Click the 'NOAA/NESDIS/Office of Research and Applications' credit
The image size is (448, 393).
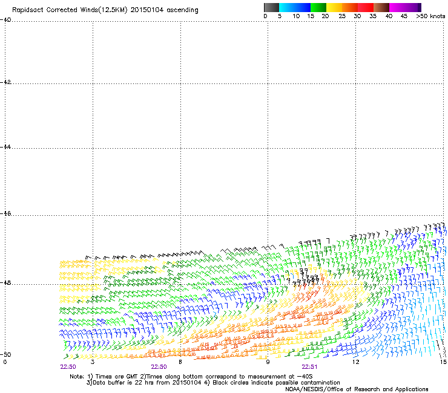[x=357, y=389]
